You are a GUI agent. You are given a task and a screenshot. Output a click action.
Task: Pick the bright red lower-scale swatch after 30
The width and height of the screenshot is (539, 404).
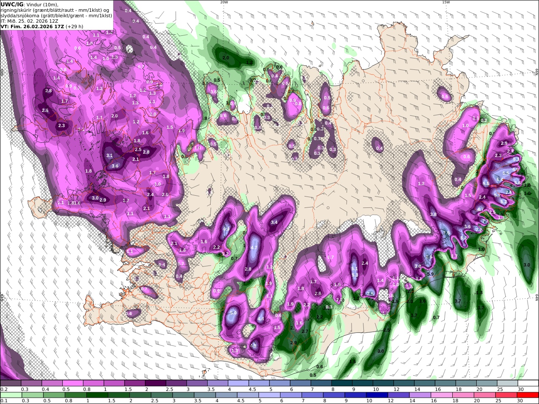click(x=528, y=395)
